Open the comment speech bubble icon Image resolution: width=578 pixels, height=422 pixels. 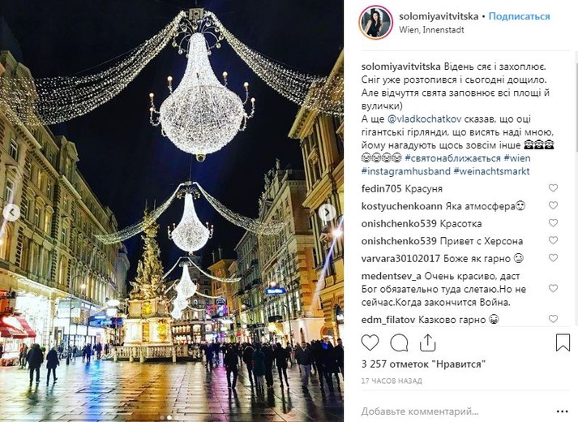coord(399,342)
